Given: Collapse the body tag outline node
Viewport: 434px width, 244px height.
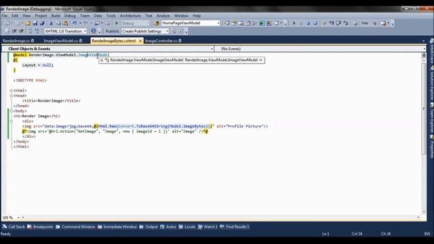Looking at the screenshot, I should coord(11,111).
